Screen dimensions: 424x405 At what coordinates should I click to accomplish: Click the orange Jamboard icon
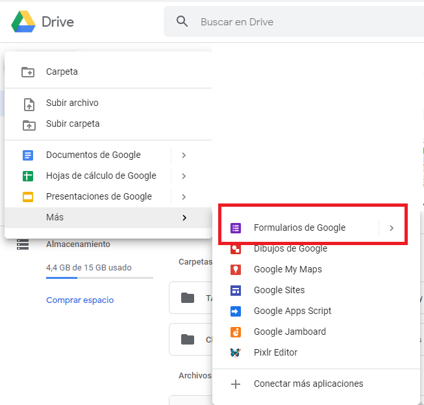click(236, 332)
